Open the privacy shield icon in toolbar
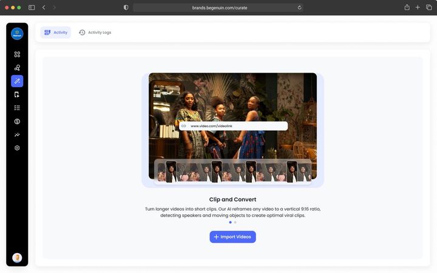The height and width of the screenshot is (273, 437). [126, 7]
